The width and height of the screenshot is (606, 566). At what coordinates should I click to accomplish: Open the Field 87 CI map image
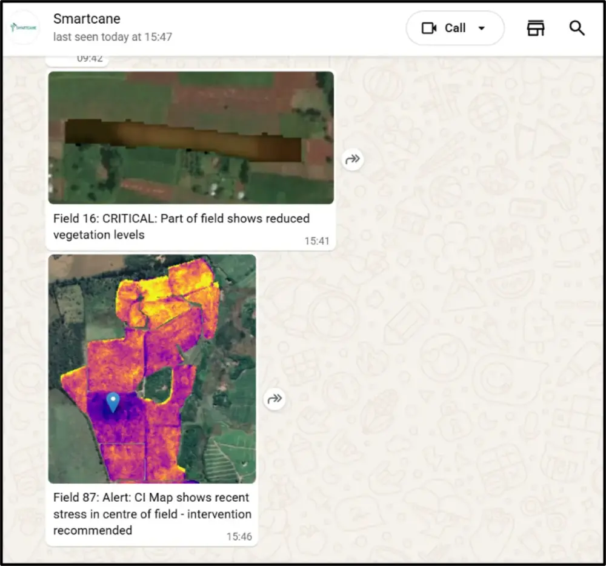[x=152, y=368]
